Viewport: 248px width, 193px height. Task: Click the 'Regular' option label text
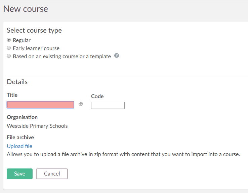click(x=22, y=40)
